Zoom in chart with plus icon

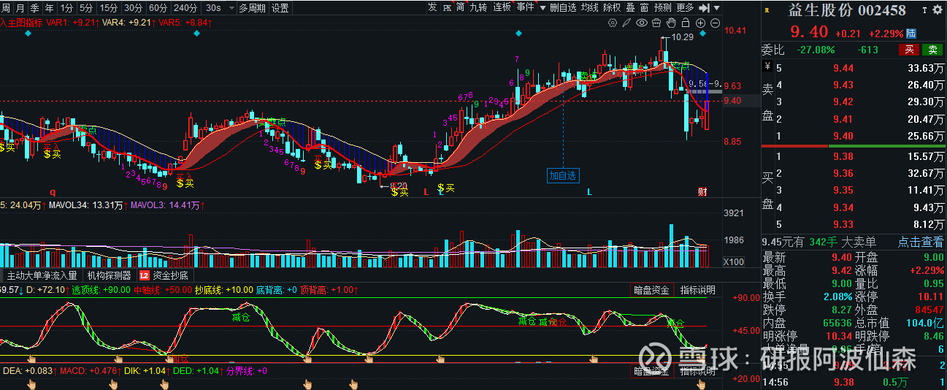pos(700,23)
